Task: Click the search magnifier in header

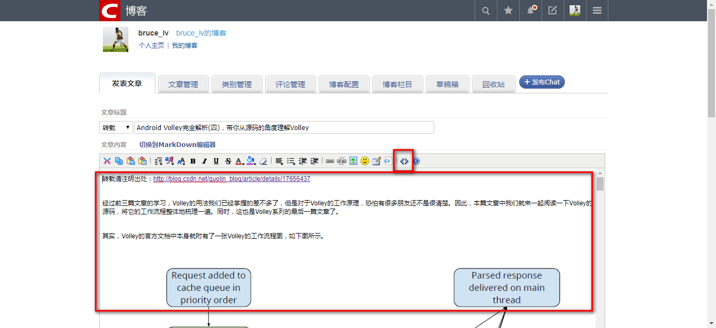Action: click(x=485, y=11)
